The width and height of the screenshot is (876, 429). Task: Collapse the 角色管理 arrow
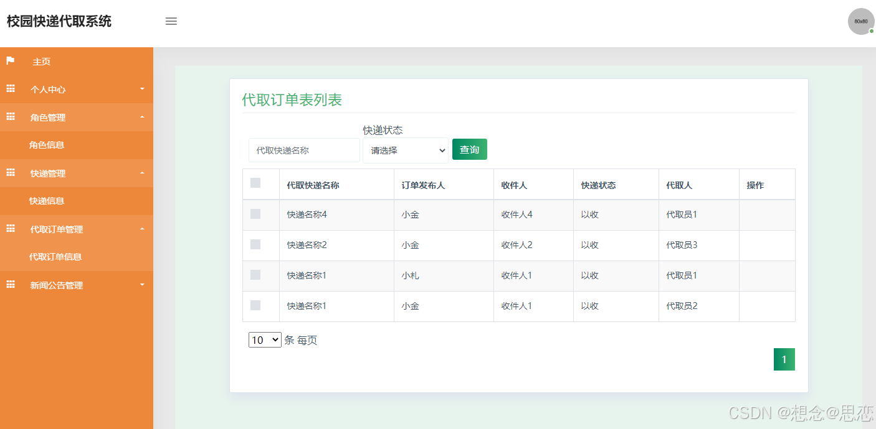(x=142, y=117)
